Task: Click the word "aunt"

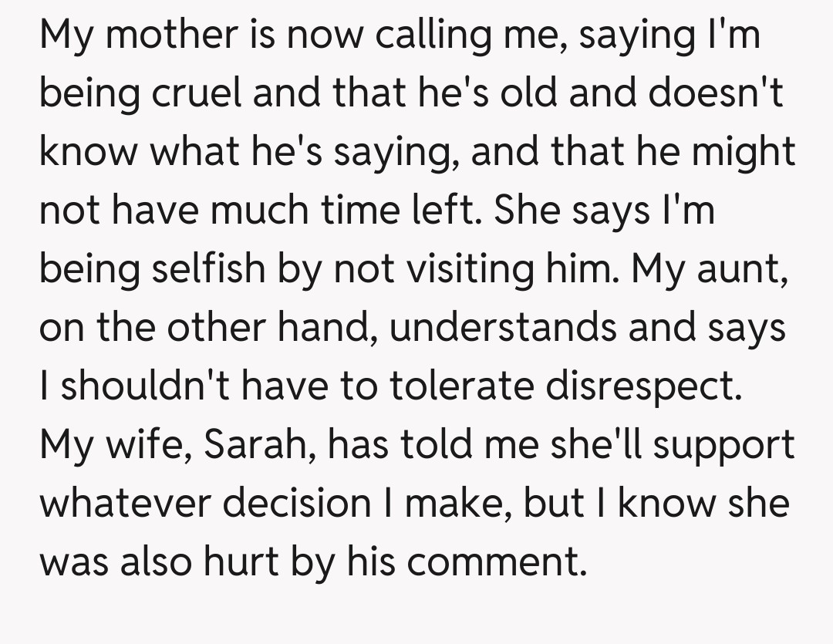Action: point(743,269)
